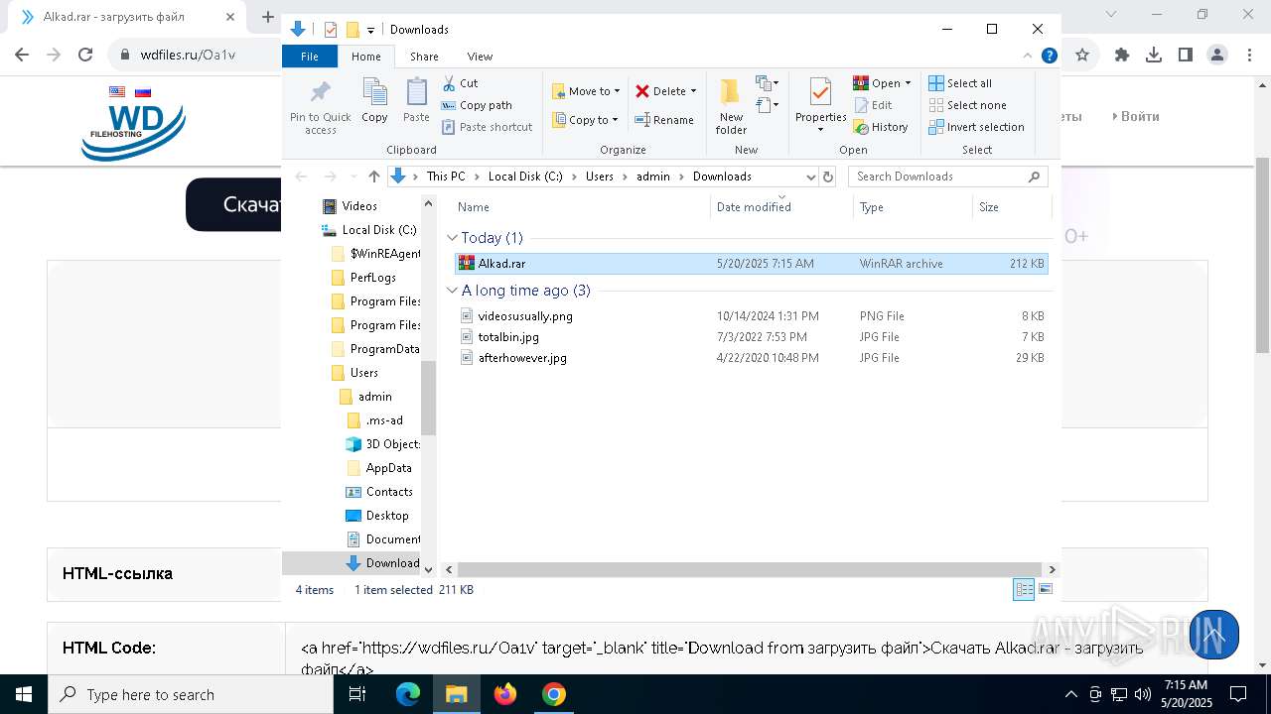Click the Search Downloads field
The image size is (1271, 714).
coord(948,177)
